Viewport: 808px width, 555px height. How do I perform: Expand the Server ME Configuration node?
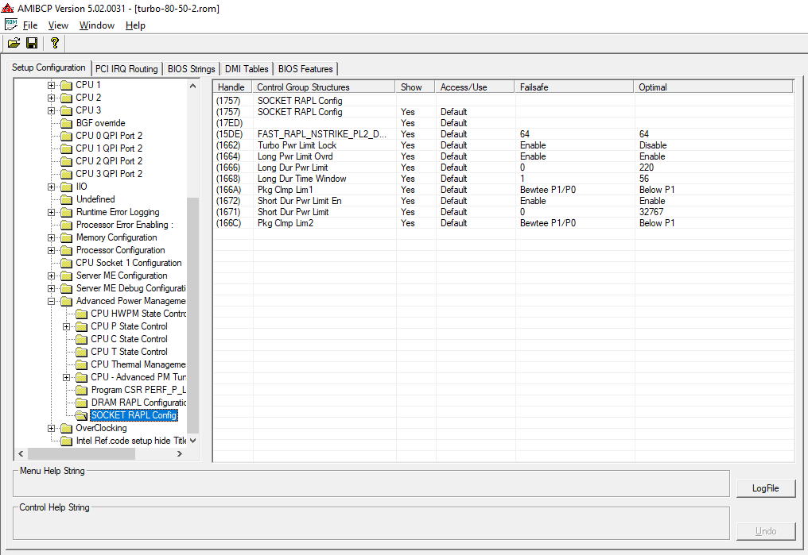[51, 276]
